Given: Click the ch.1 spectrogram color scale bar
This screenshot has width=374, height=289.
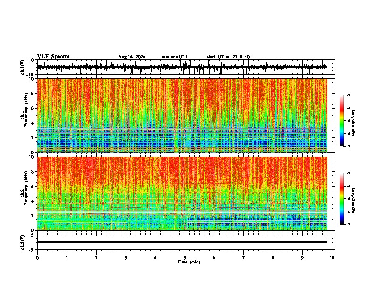Looking at the screenshot, I should coord(342,121).
